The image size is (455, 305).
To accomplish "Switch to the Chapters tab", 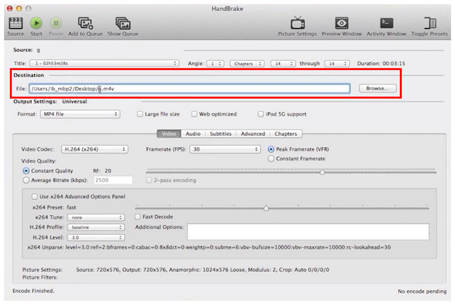I will 285,134.
